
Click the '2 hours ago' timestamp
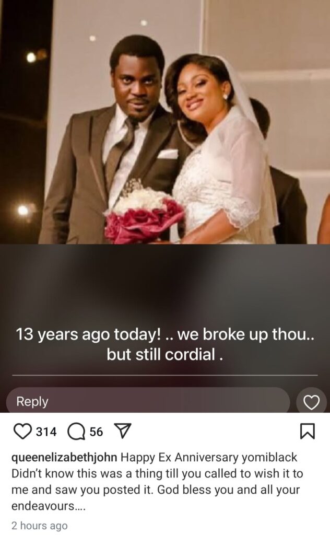tap(40, 526)
